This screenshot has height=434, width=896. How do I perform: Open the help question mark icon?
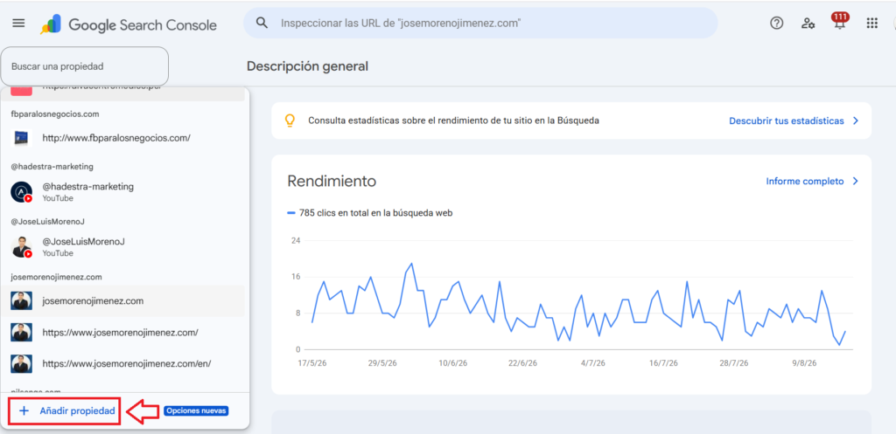[x=777, y=24]
